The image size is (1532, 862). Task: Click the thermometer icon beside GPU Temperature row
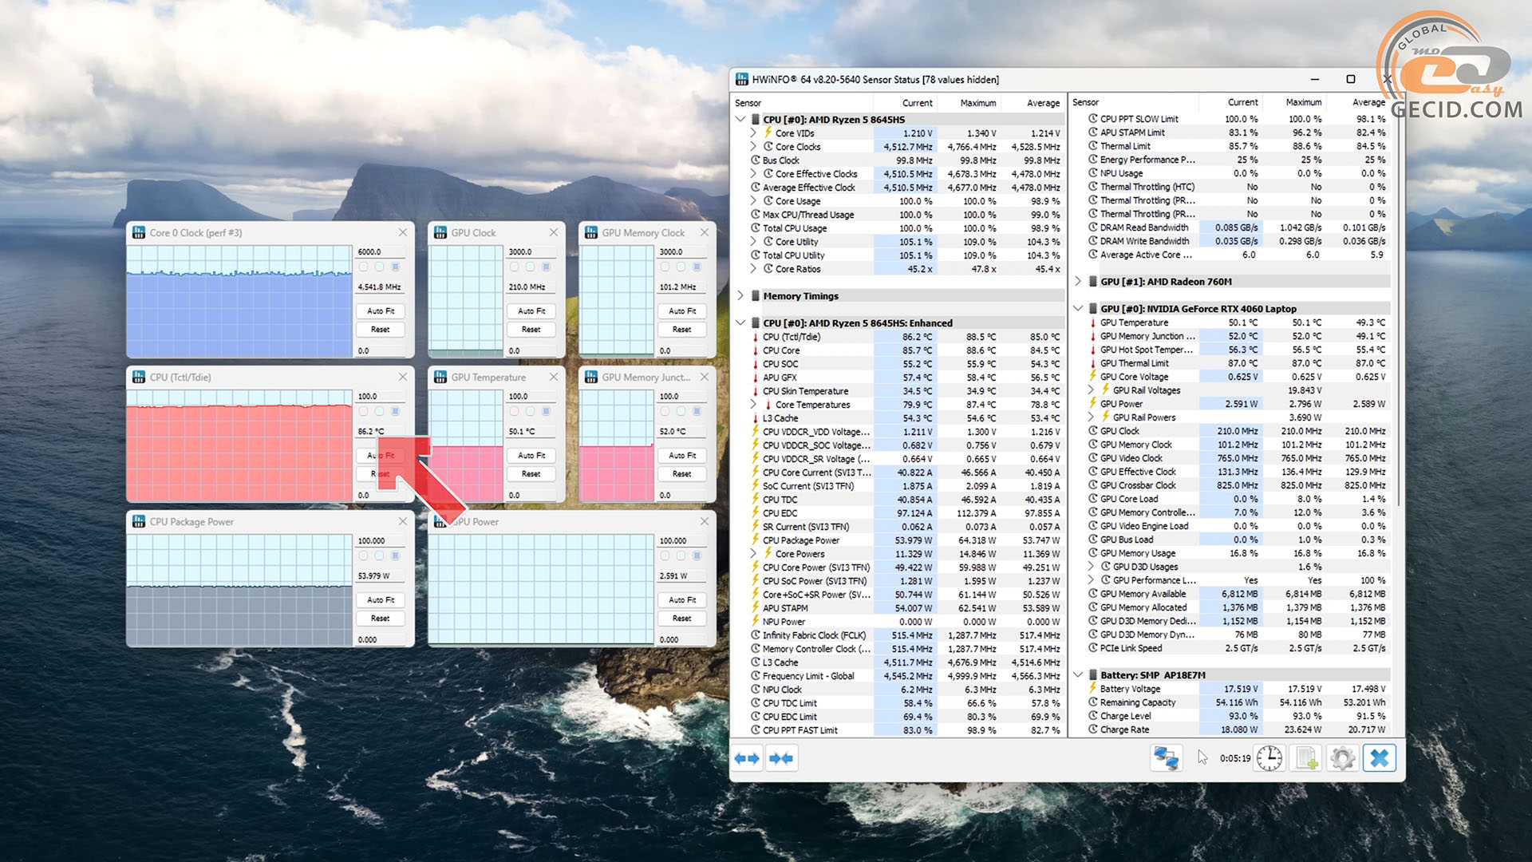pos(1092,322)
